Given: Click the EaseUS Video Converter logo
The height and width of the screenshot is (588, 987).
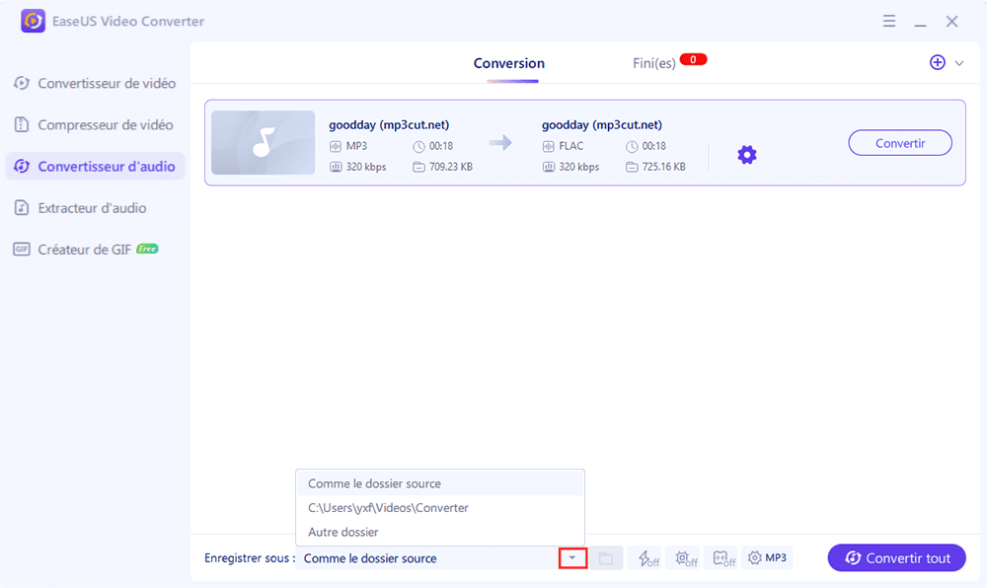Looking at the screenshot, I should (33, 21).
